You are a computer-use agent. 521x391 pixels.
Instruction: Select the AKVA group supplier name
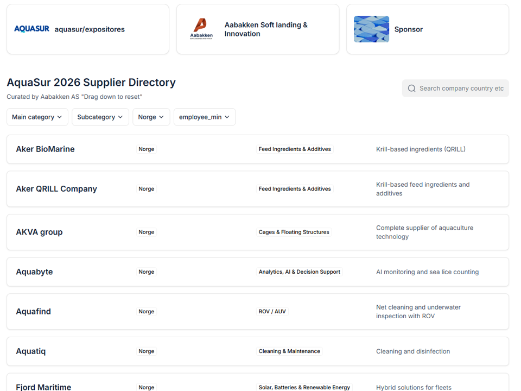[39, 232]
